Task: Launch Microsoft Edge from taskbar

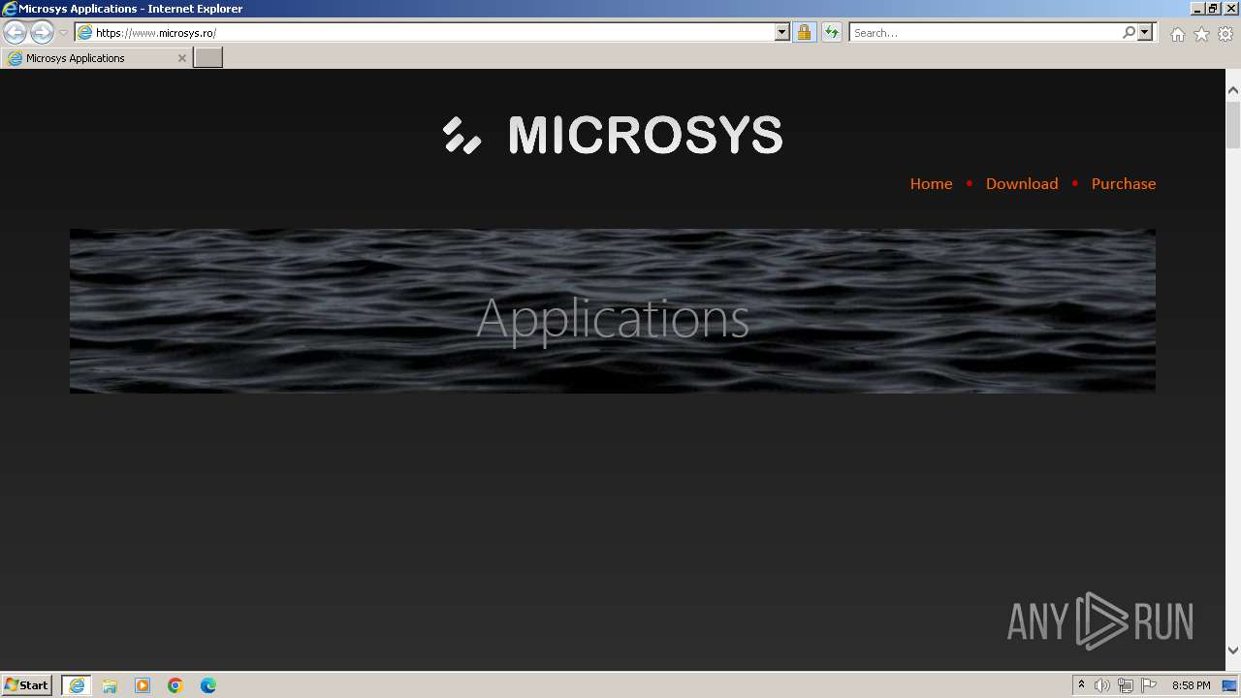Action: click(208, 685)
